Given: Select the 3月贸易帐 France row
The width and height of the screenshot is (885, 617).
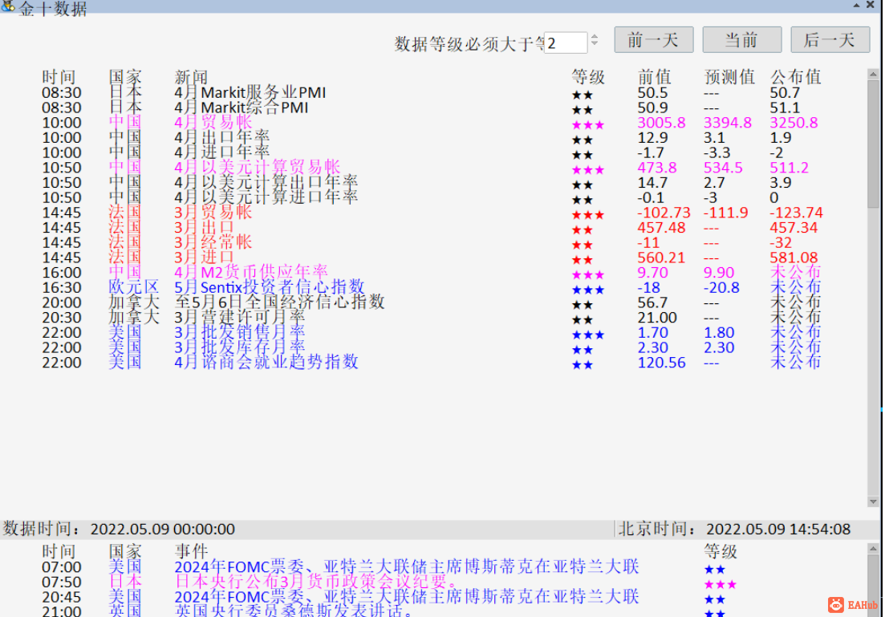Looking at the screenshot, I should [x=432, y=213].
